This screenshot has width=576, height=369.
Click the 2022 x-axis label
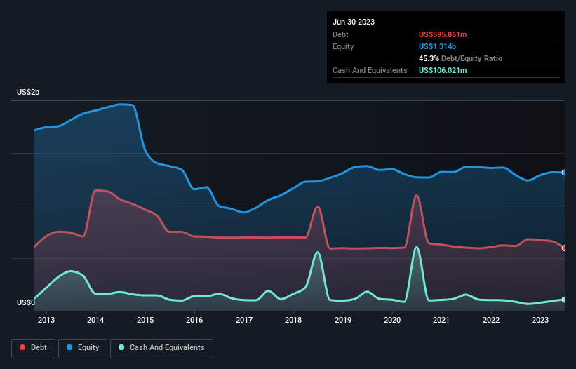tap(491, 320)
